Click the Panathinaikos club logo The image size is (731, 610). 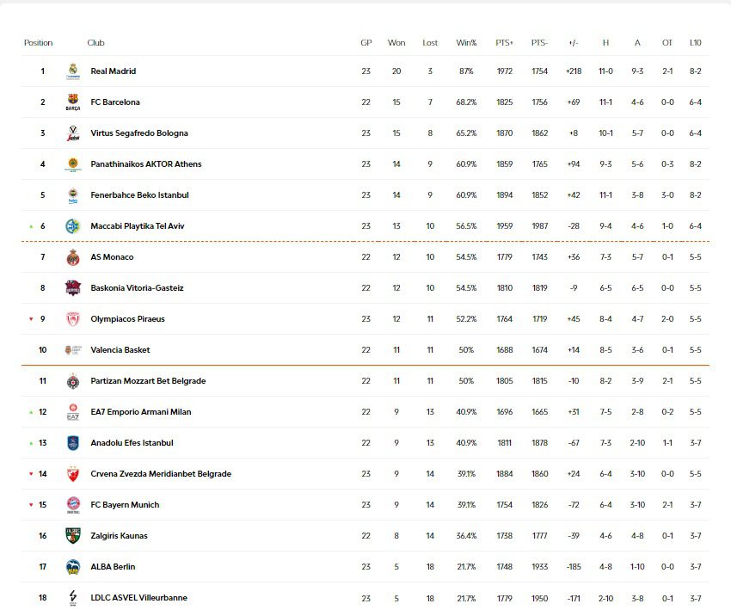click(73, 164)
